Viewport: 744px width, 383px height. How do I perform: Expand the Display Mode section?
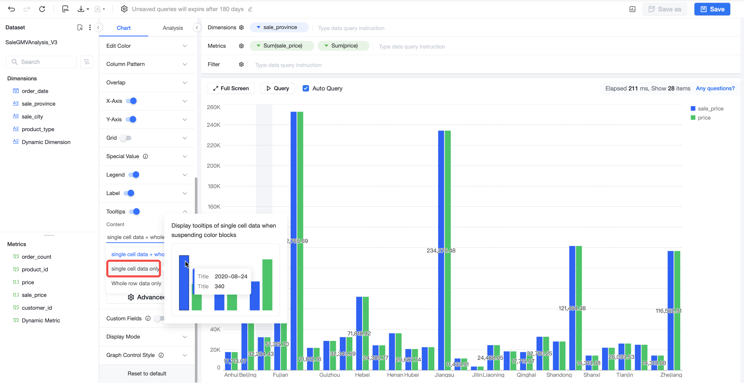click(x=147, y=337)
